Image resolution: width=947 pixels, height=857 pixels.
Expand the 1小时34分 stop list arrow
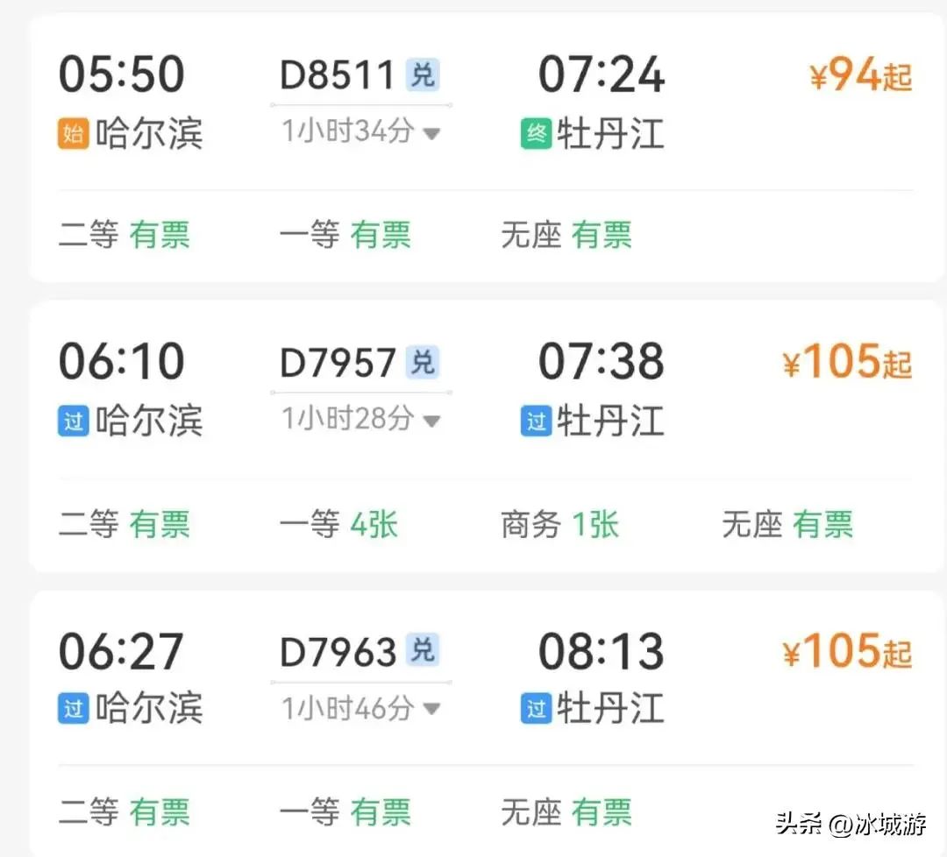[431, 134]
